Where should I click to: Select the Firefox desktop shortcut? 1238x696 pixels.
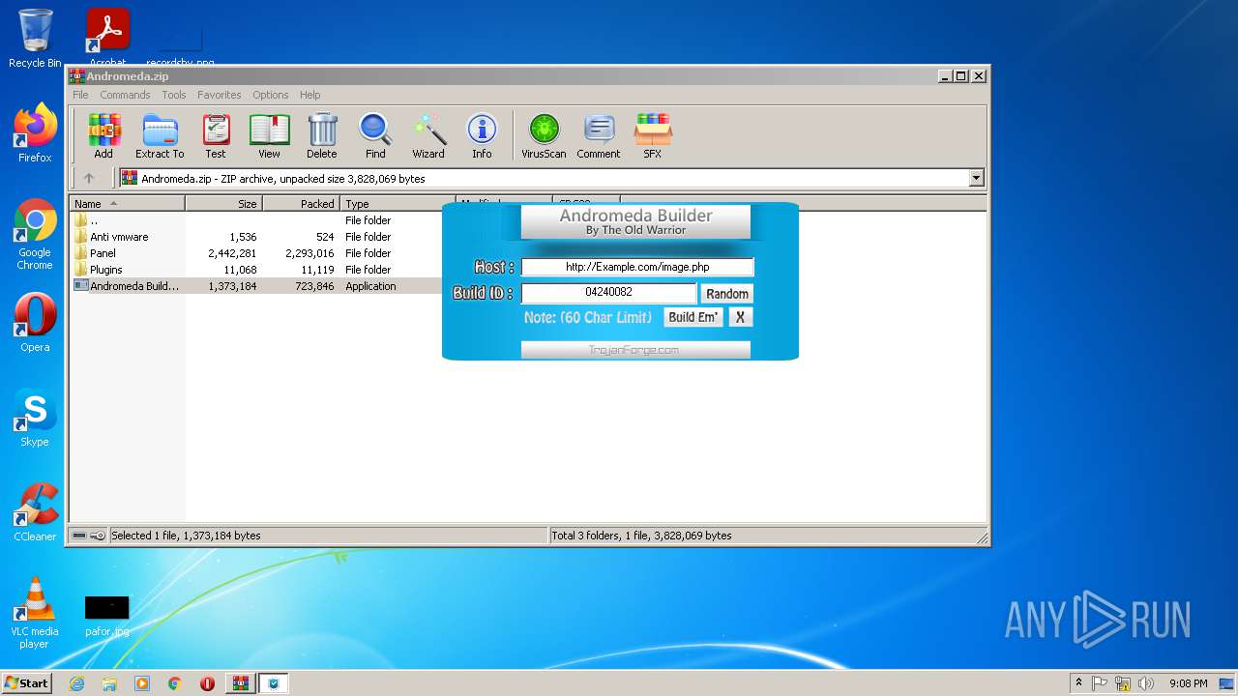pyautogui.click(x=35, y=133)
